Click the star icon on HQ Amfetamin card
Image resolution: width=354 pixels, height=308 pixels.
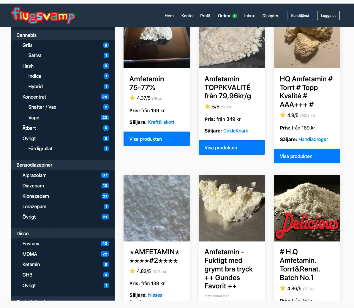point(282,115)
